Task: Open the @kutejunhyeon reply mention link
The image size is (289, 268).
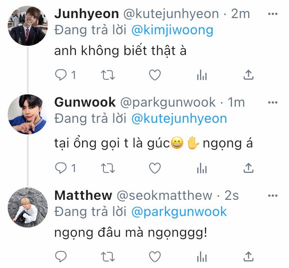Action: pyautogui.click(x=179, y=119)
